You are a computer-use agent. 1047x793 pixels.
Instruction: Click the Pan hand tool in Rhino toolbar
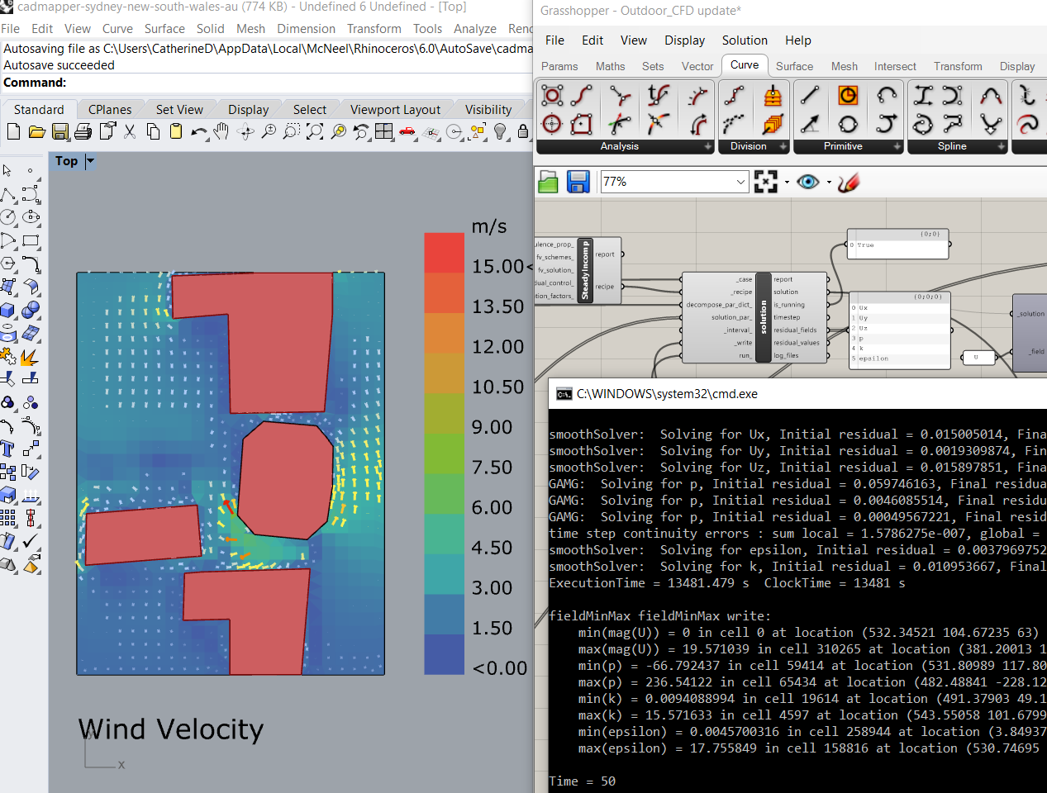click(x=221, y=131)
